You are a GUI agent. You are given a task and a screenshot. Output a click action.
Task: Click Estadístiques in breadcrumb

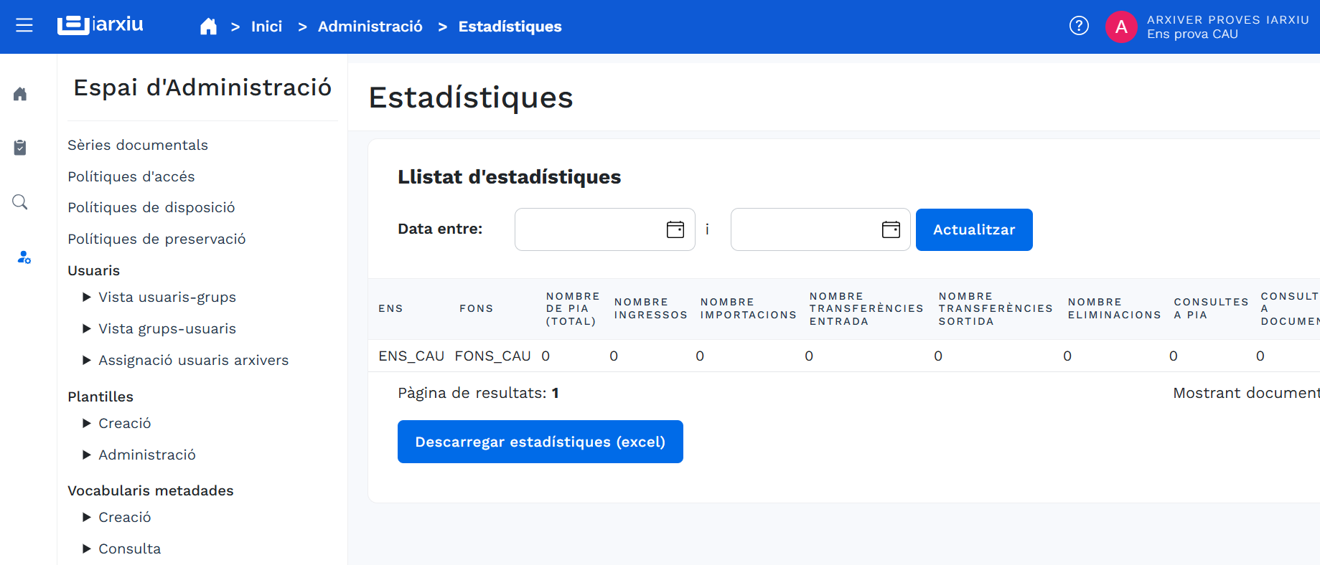pyautogui.click(x=510, y=27)
